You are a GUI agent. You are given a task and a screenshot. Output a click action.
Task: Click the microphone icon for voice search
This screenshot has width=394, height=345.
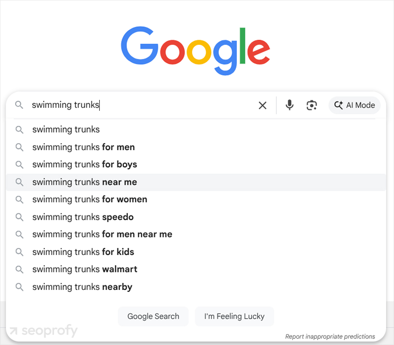point(289,105)
